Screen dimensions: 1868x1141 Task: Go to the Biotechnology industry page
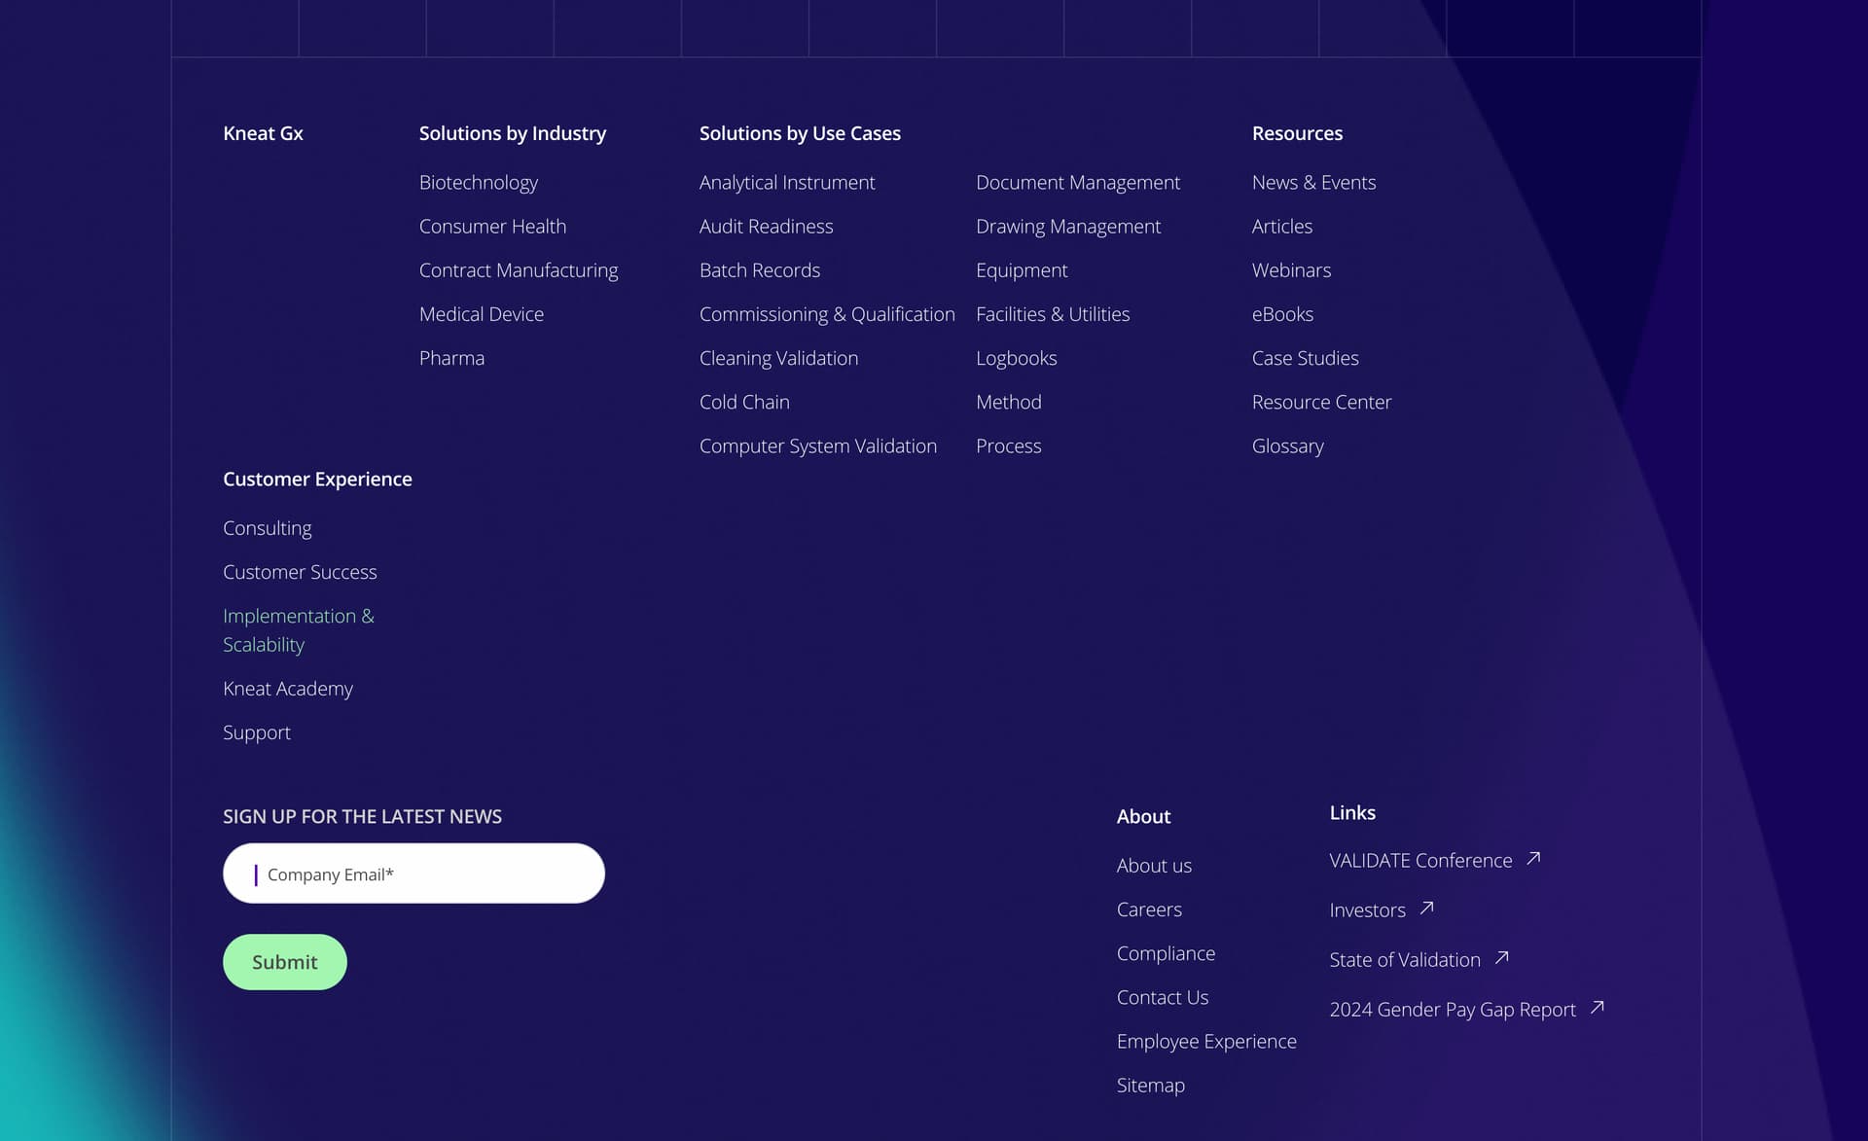[479, 183]
